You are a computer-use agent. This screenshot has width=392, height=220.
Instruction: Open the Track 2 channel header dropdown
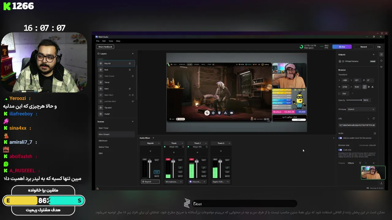(x=229, y=143)
